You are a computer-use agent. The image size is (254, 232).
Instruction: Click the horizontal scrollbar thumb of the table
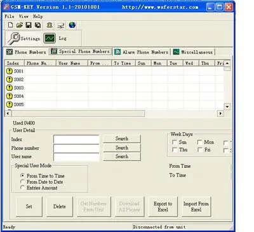pyautogui.click(x=78, y=113)
